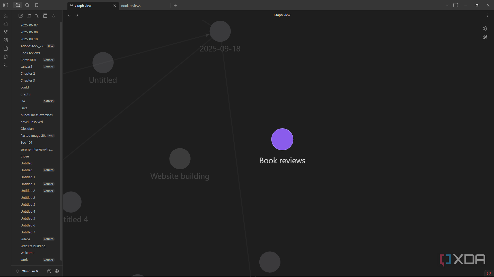Open graph view more options menu

(x=487, y=15)
